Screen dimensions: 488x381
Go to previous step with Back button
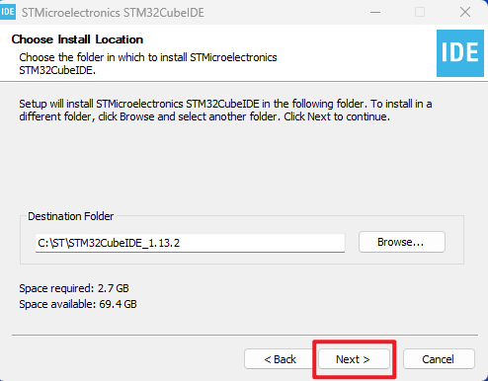click(x=280, y=359)
